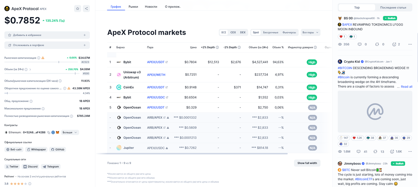This screenshot has height=187, width=418.
Task: Click the 1.2K heart reaction on Crypto Kid post
Action: click(x=357, y=138)
